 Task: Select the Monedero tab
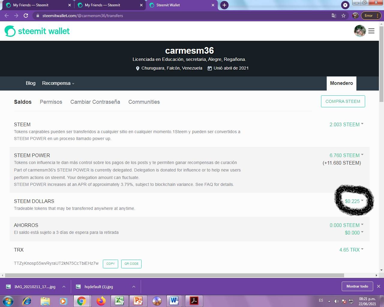point(341,83)
